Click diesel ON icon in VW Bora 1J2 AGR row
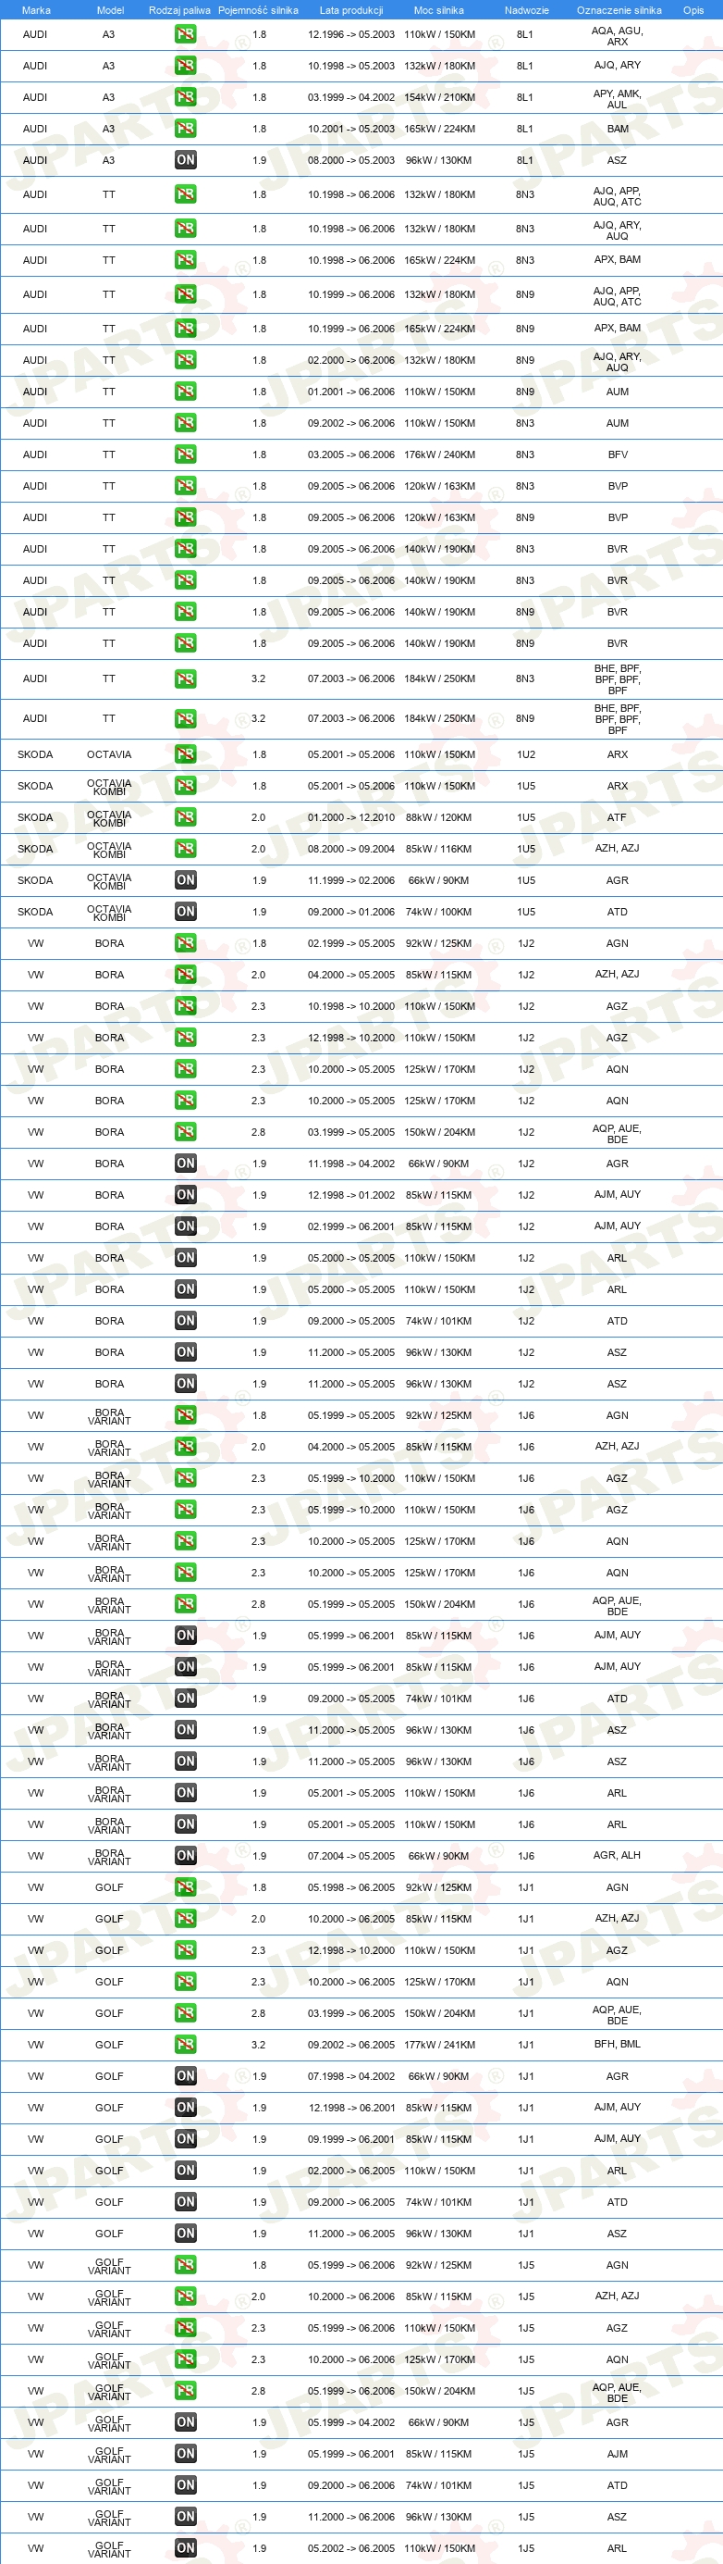 (x=185, y=1164)
